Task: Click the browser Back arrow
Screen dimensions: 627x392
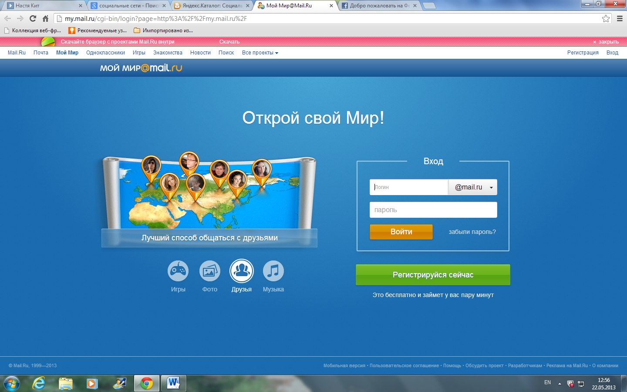Action: tap(7, 18)
